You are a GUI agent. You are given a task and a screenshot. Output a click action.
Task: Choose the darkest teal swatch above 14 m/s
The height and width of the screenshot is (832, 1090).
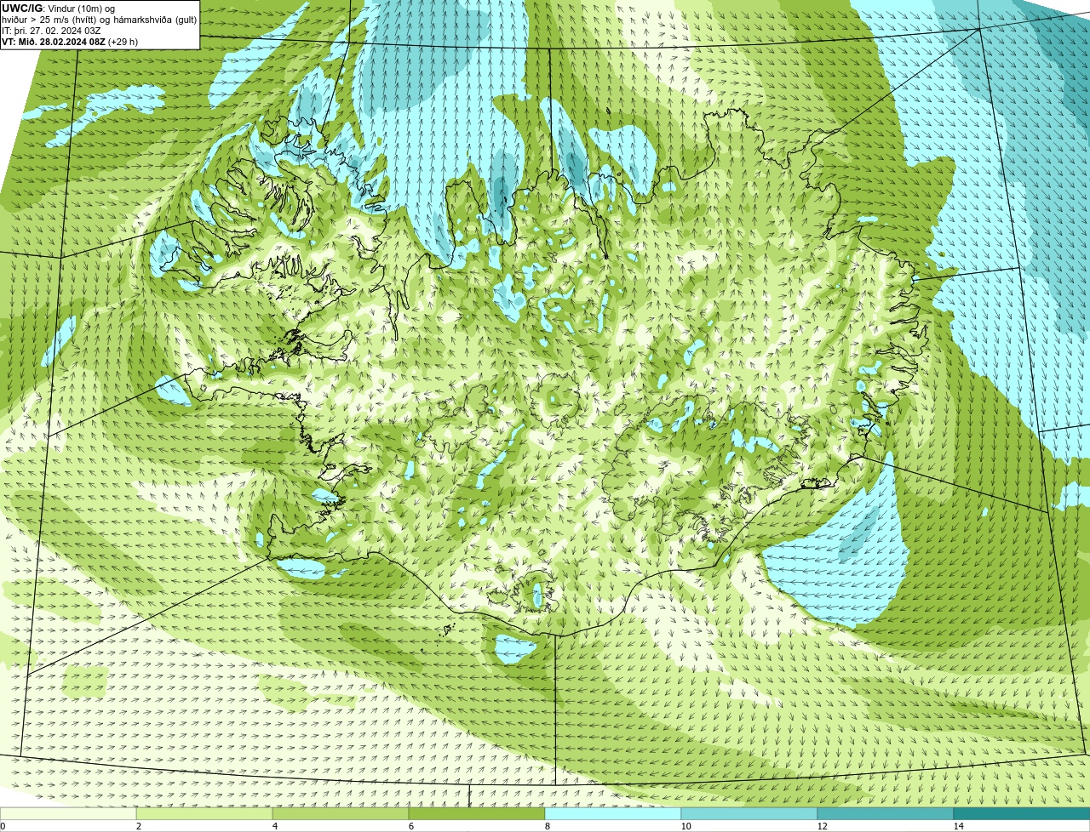(x=1022, y=813)
